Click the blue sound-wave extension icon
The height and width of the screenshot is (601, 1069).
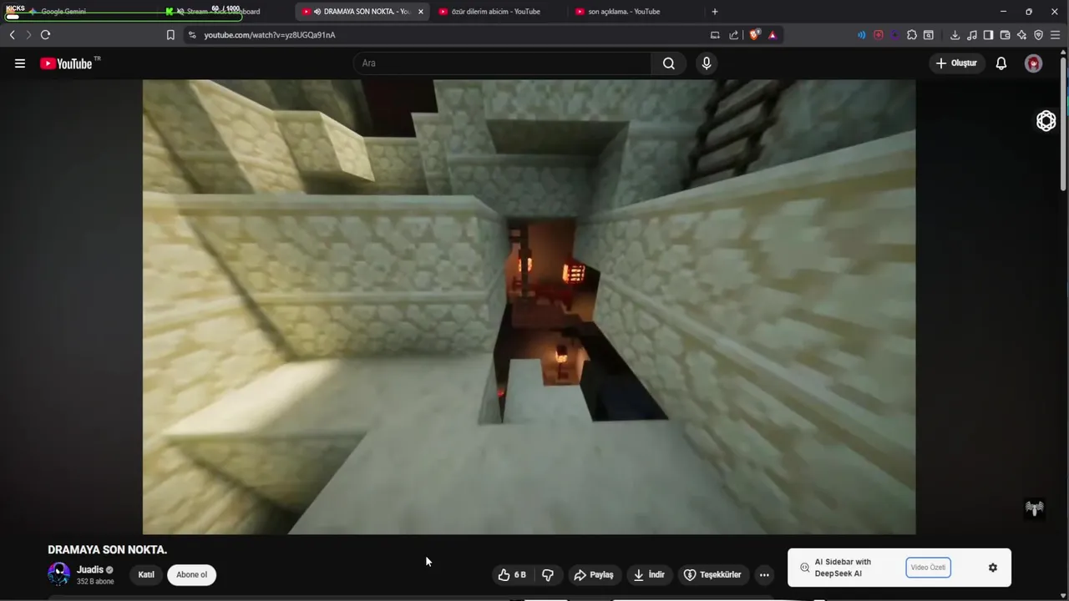(861, 35)
